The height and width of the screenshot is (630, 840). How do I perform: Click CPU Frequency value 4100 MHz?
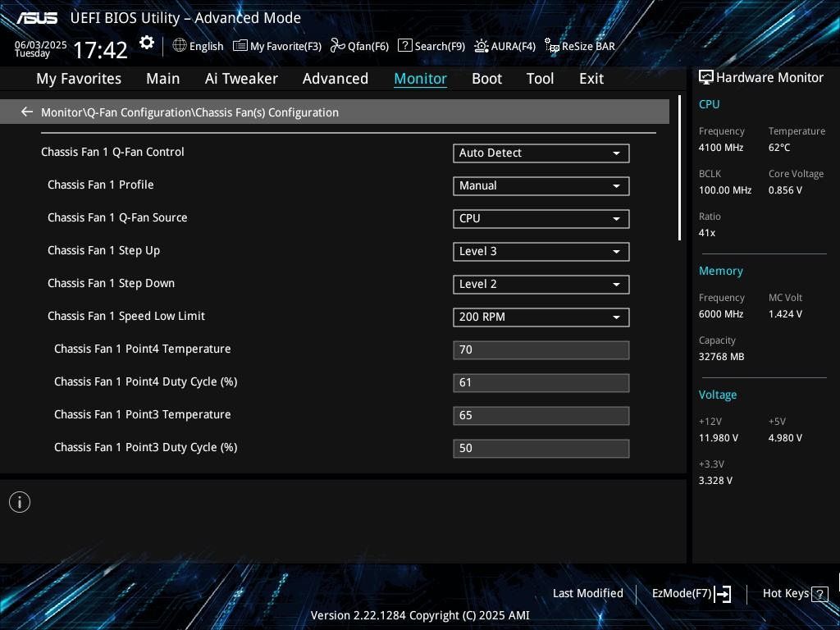pyautogui.click(x=720, y=148)
